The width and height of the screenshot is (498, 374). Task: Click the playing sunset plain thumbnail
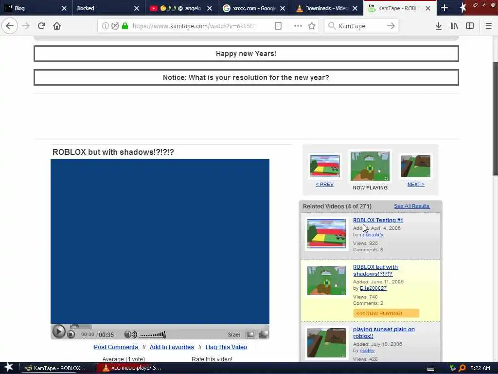point(326,343)
